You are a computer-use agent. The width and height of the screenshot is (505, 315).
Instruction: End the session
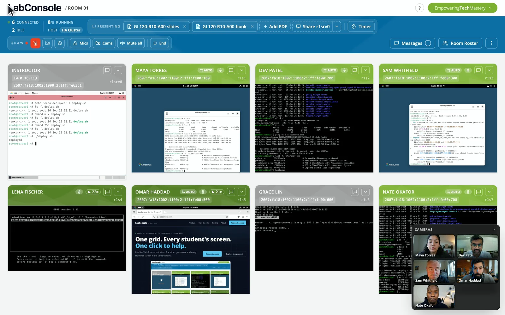click(159, 43)
